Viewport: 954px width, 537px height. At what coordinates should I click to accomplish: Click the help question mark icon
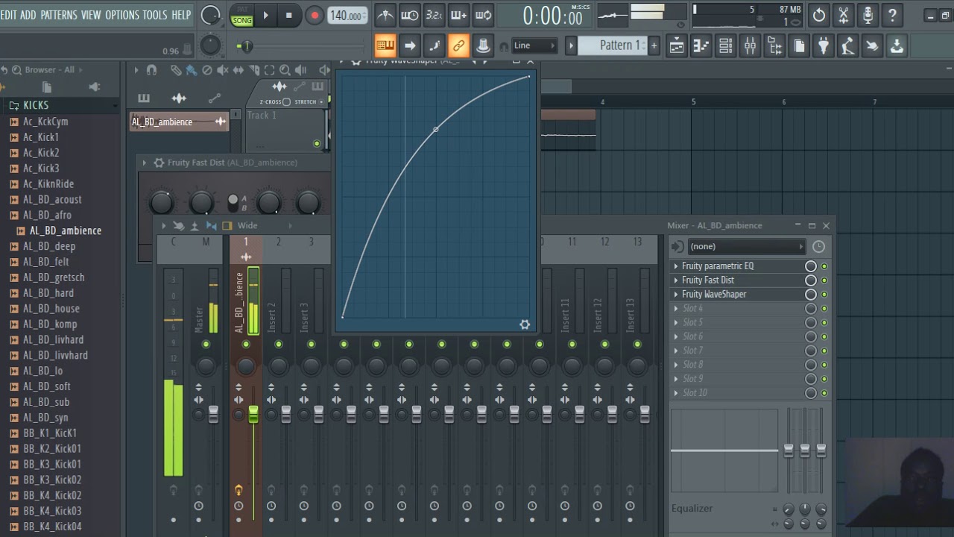(x=892, y=14)
